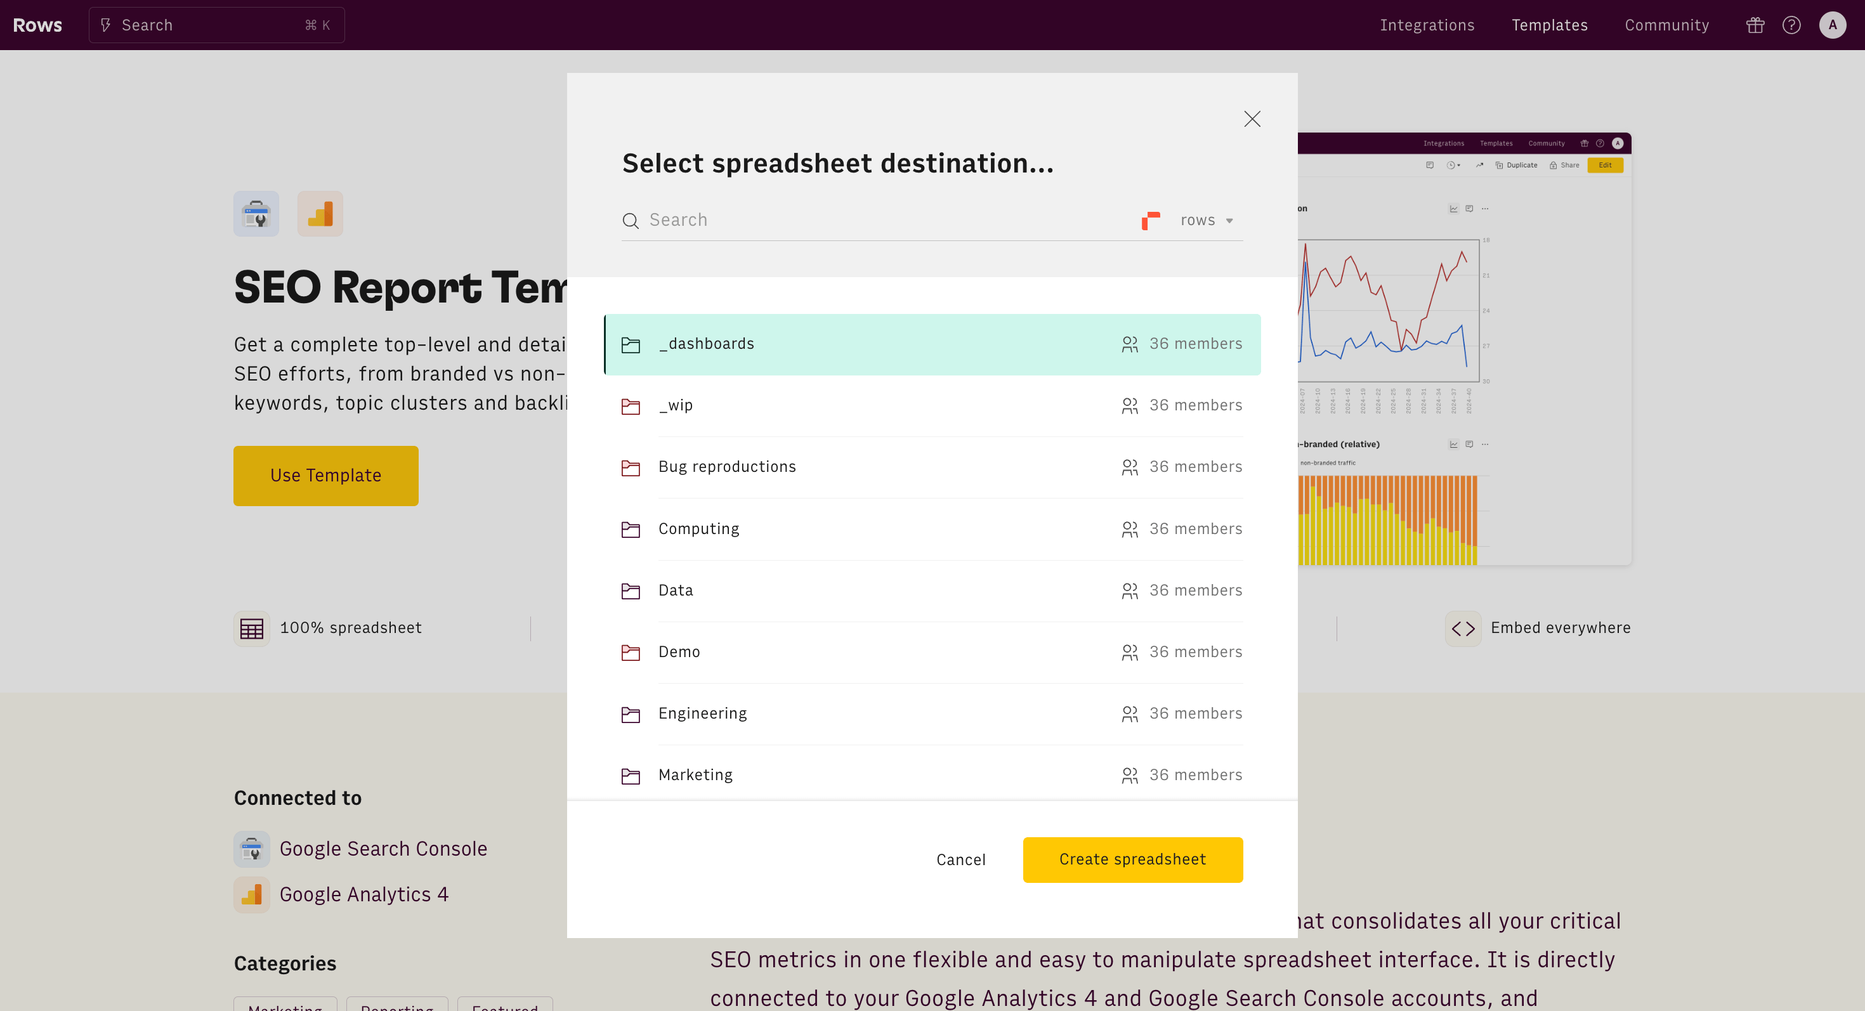Click "36 members" on Data row
The image size is (1865, 1011).
click(x=1196, y=590)
